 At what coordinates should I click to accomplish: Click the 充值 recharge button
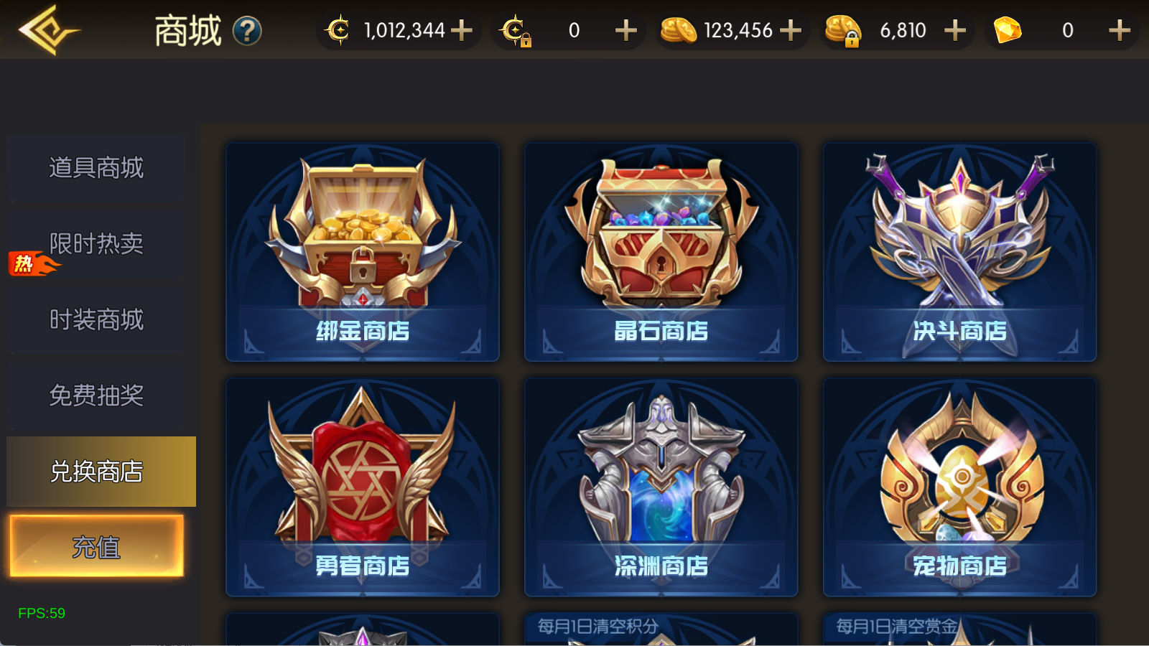96,546
